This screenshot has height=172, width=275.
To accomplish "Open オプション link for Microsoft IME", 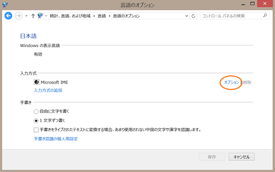I will point(231,82).
